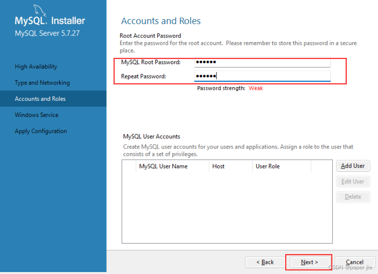Click the Weak password strength text
Image resolution: width=378 pixels, height=274 pixels.
click(256, 88)
